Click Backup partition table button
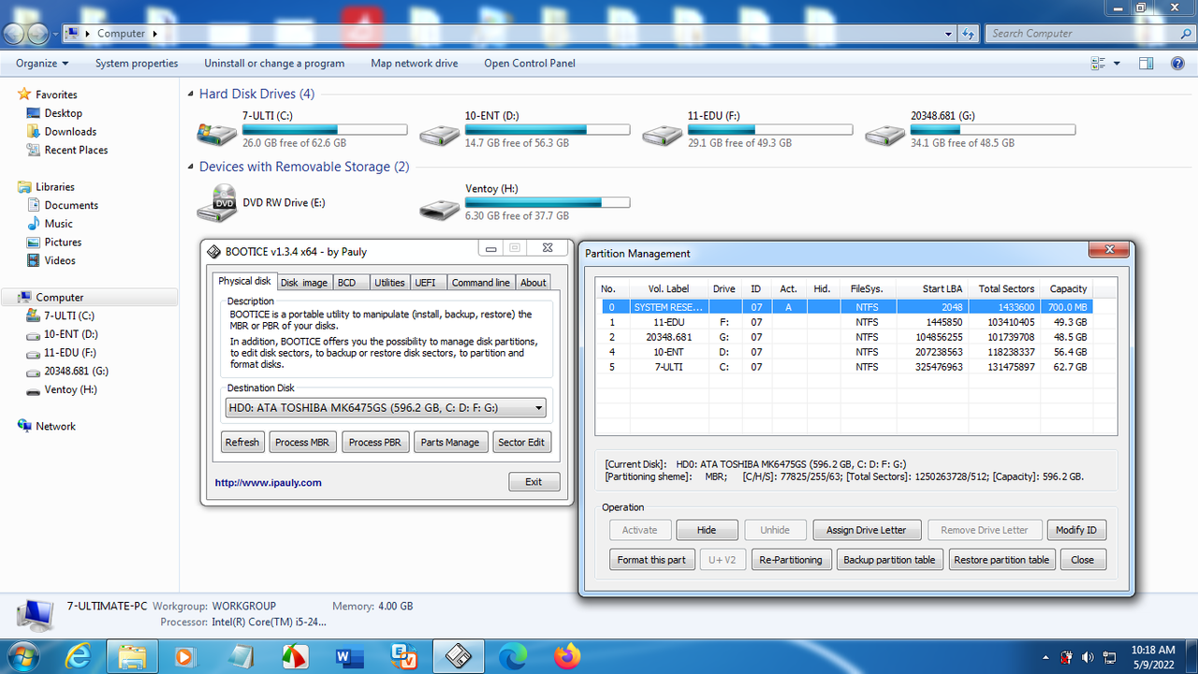This screenshot has height=674, width=1198. pyautogui.click(x=889, y=560)
